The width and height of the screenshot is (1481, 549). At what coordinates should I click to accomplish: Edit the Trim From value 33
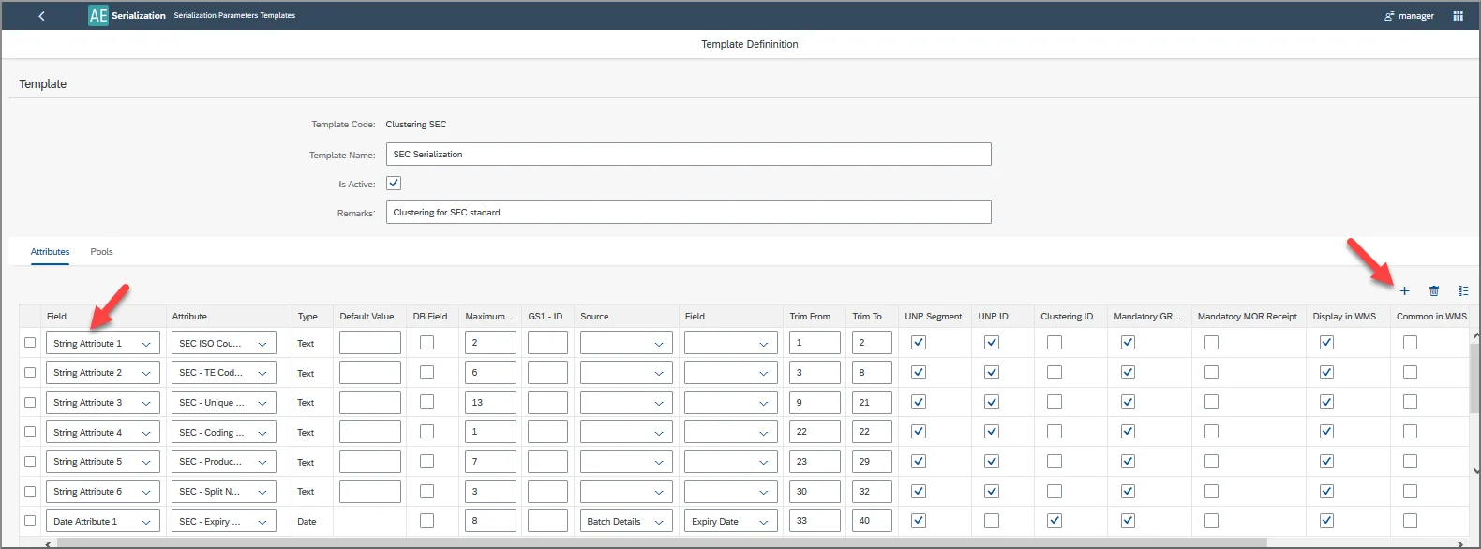[815, 521]
